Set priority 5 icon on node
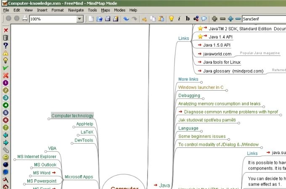286x189 pixels. tap(5, 113)
